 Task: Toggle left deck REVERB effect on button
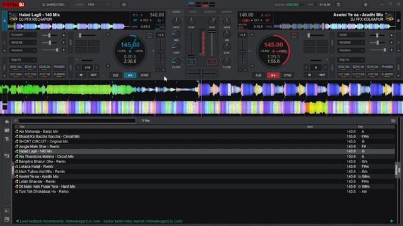click(x=64, y=43)
